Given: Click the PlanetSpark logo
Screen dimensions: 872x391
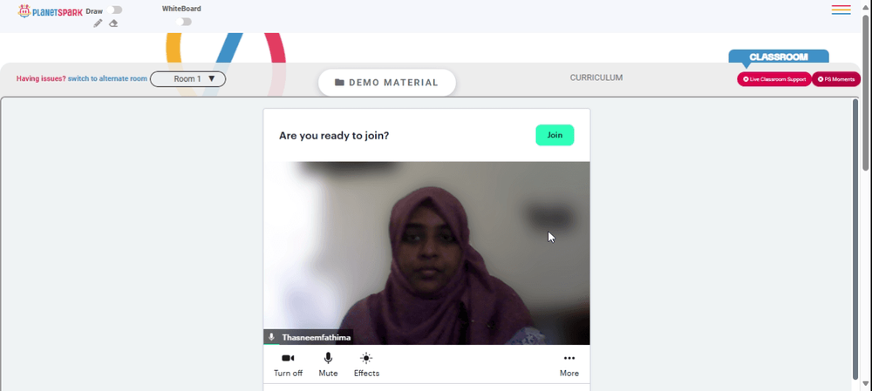Looking at the screenshot, I should tap(50, 11).
